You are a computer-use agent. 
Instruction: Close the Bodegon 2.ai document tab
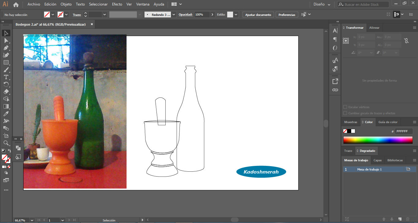coord(92,24)
